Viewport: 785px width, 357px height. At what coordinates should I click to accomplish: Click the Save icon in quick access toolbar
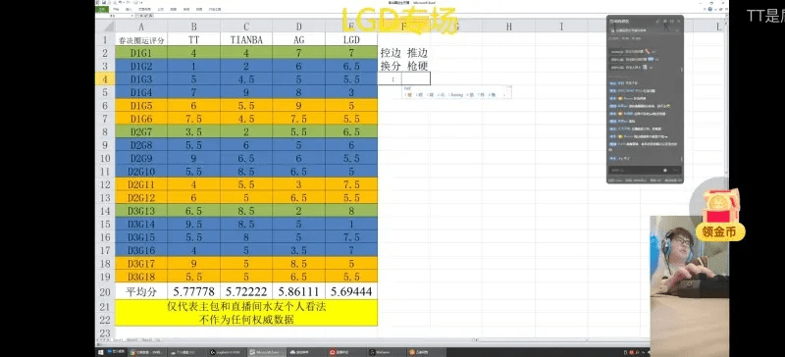[x=104, y=2]
